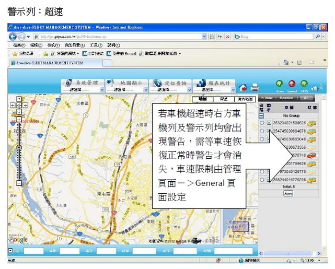Click the map re-center button between pan arrows

pyautogui.click(x=19, y=105)
